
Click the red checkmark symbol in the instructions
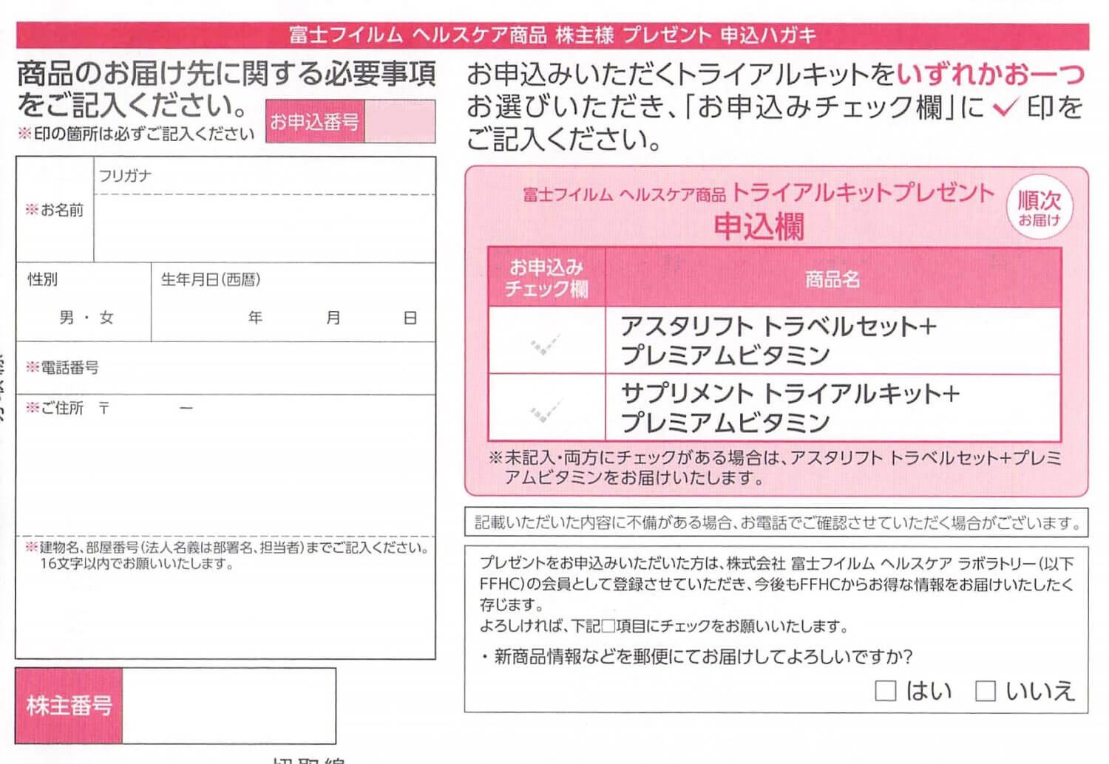point(1005,108)
